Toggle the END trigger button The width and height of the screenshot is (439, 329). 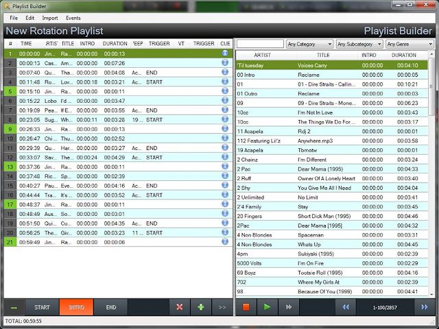(x=110, y=307)
